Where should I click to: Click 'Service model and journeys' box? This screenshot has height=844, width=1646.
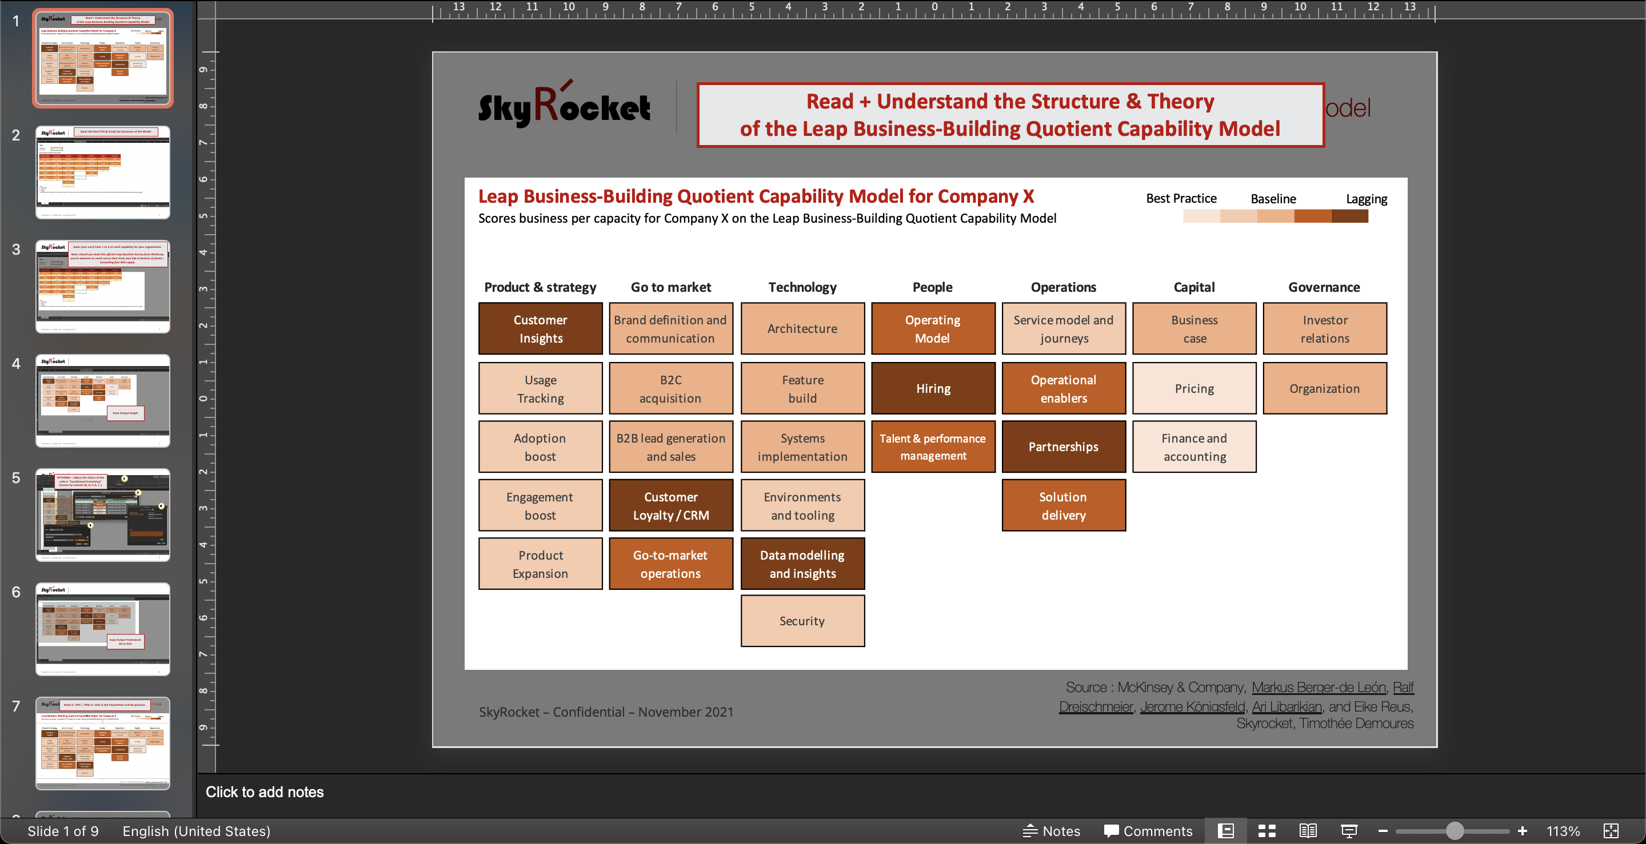click(x=1064, y=329)
